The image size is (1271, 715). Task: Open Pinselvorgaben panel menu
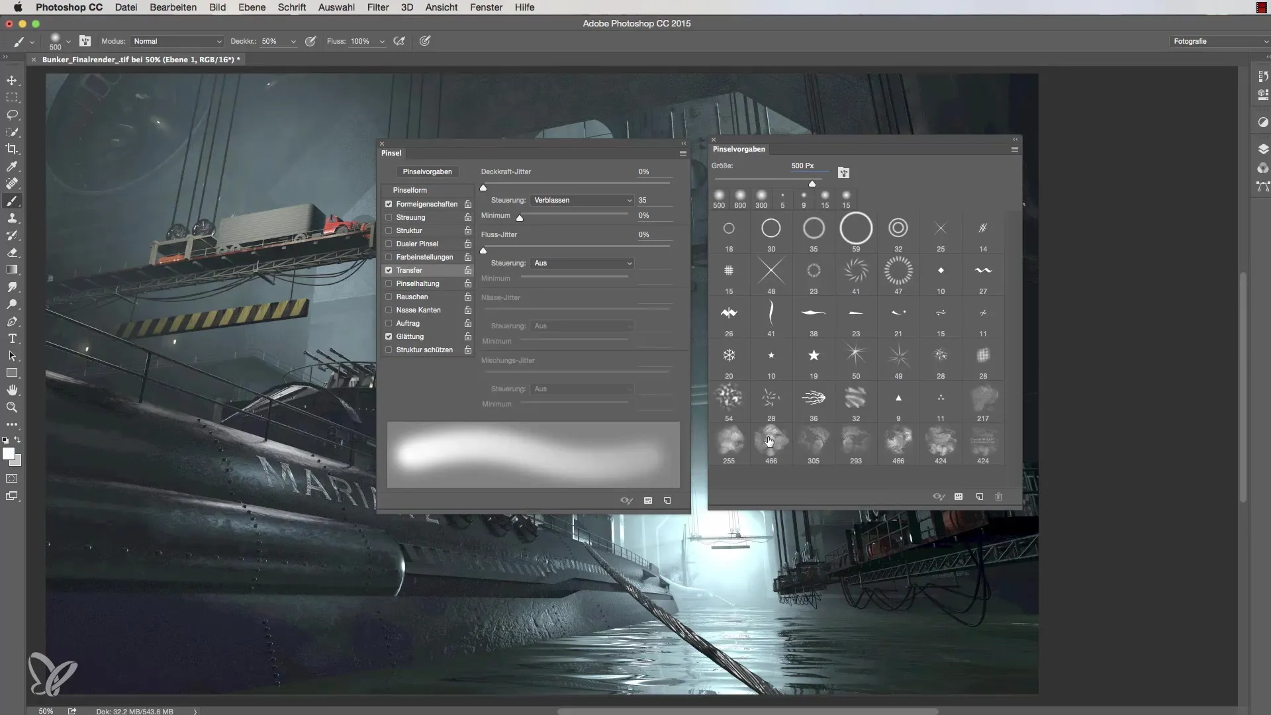coord(1014,150)
